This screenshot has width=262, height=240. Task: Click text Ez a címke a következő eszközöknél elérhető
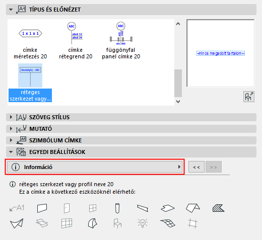pos(77,192)
